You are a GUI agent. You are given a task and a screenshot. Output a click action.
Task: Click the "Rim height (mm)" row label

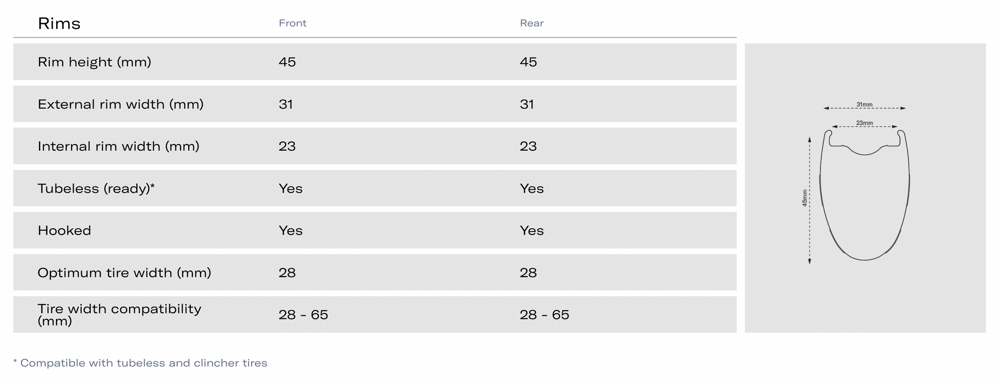pos(94,62)
